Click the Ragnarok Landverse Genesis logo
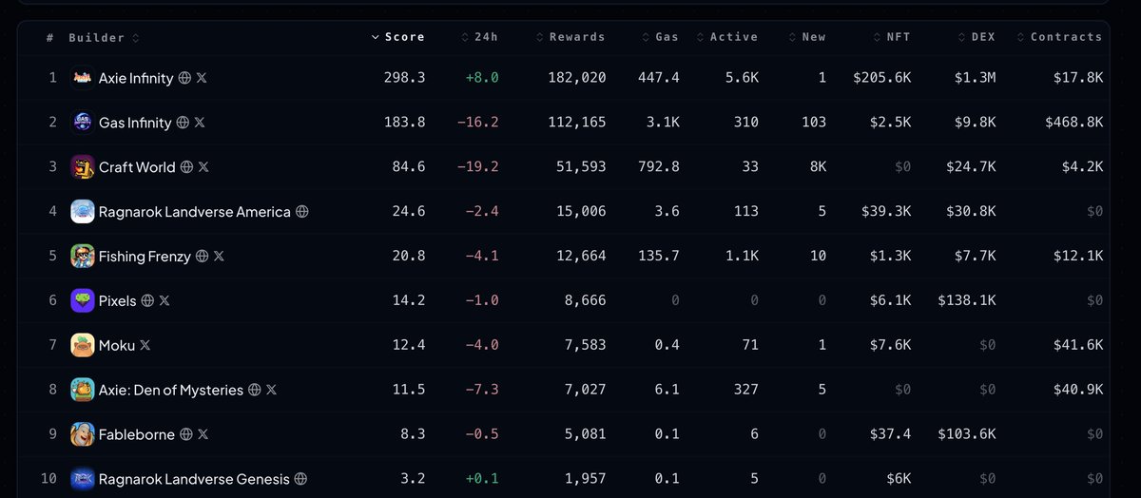The width and height of the screenshot is (1141, 498). [x=83, y=479]
